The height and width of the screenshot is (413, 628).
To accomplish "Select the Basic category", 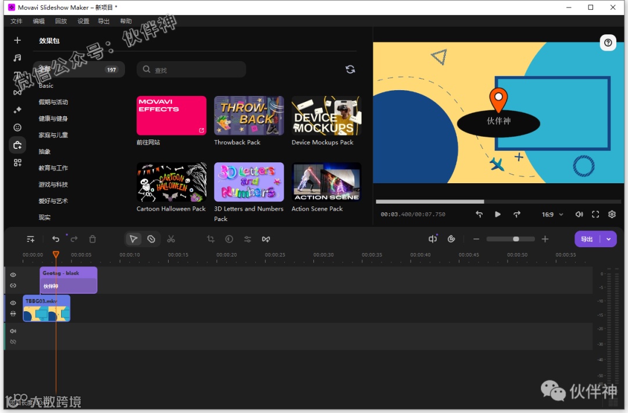I will point(46,86).
